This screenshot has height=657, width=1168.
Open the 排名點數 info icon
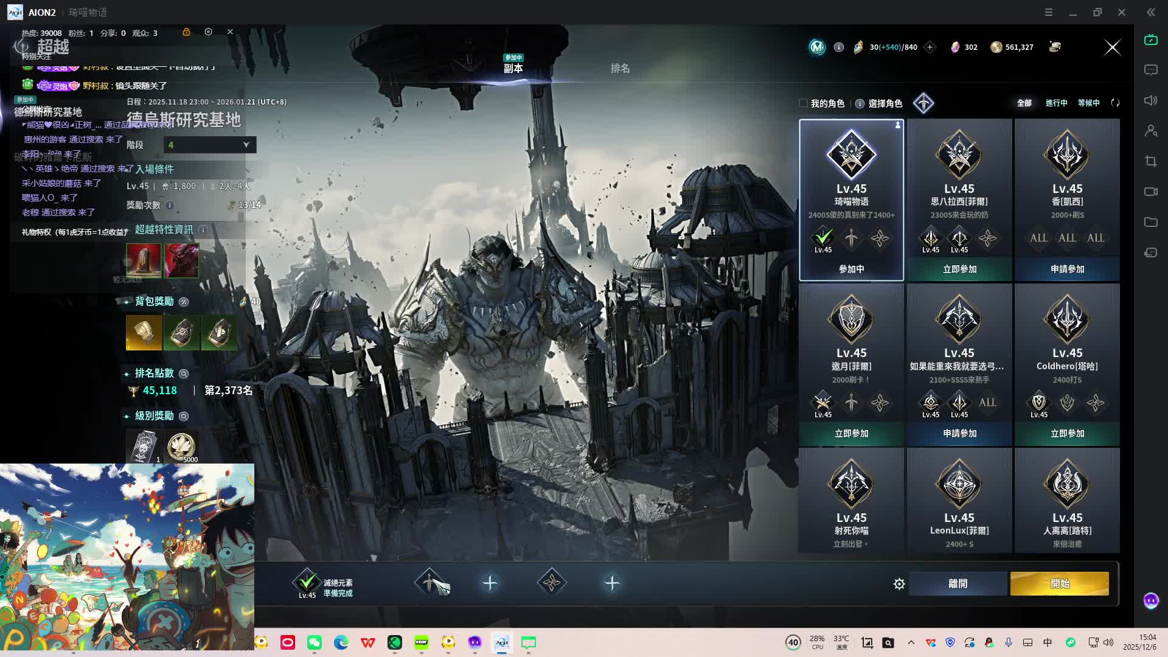184,374
